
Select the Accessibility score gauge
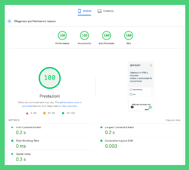point(84,35)
